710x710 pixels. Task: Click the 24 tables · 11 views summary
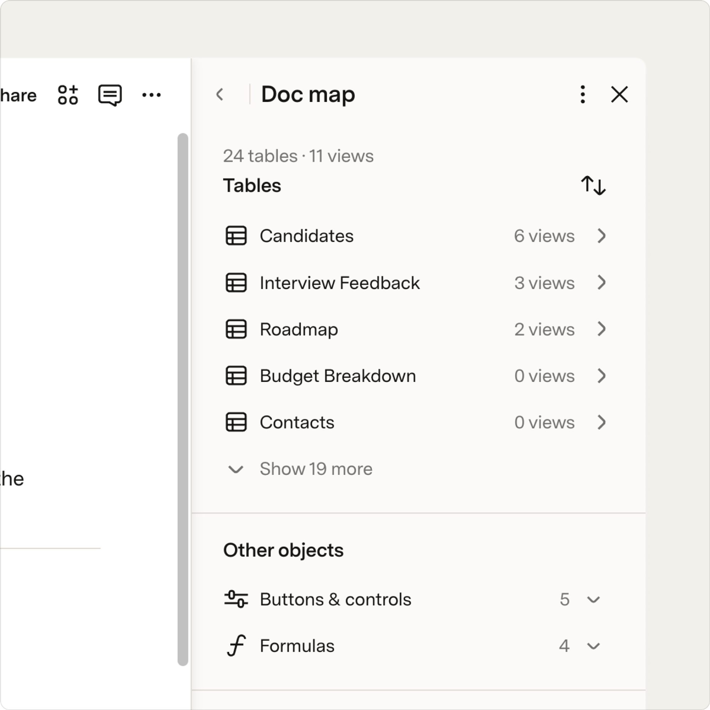[x=298, y=156]
